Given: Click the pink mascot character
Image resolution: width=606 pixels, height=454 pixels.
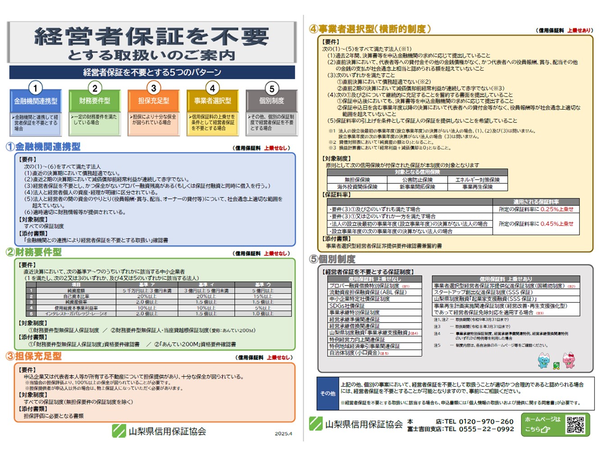Looking at the screenshot, I should tap(569, 360).
